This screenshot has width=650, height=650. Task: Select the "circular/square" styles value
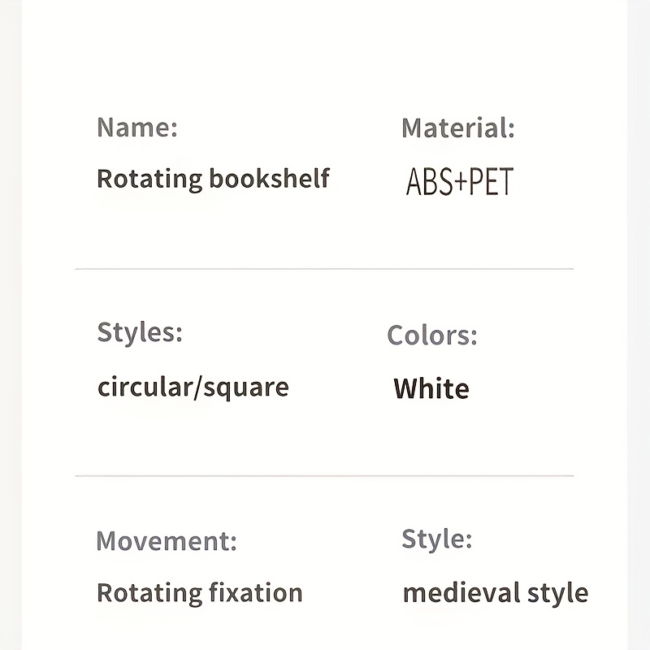(193, 388)
